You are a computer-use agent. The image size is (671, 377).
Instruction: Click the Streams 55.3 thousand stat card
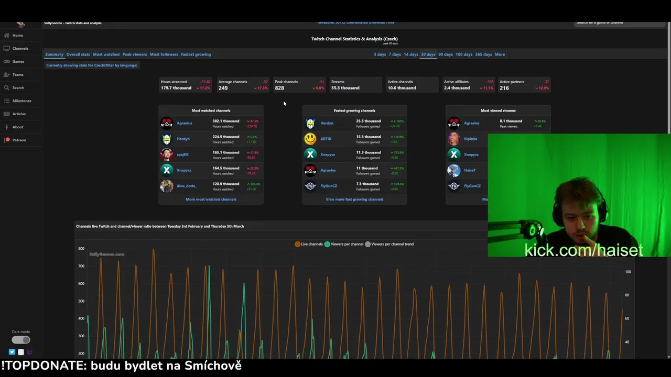(356, 85)
